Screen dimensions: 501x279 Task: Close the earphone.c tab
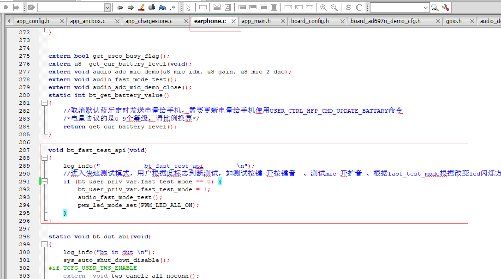point(233,21)
